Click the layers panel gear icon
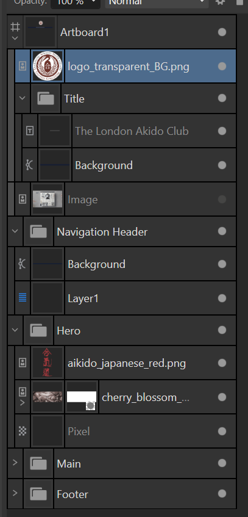This screenshot has width=248, height=517. (x=220, y=2)
